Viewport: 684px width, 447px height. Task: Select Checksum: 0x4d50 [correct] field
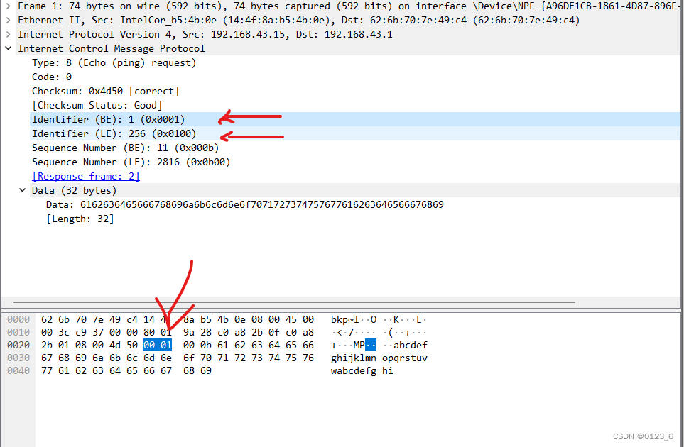pyautogui.click(x=106, y=91)
